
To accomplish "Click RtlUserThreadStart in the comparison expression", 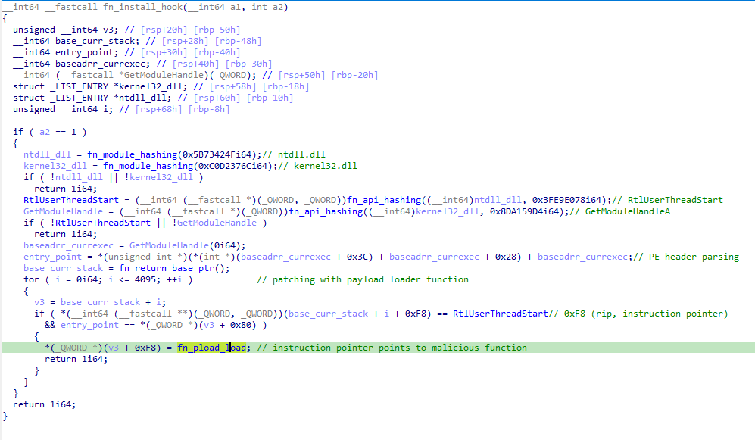I will (x=500, y=314).
